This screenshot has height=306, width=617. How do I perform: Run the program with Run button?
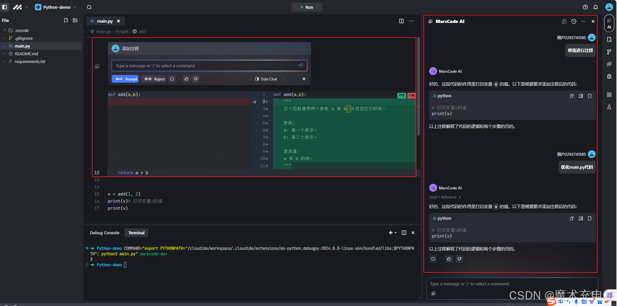[x=307, y=7]
